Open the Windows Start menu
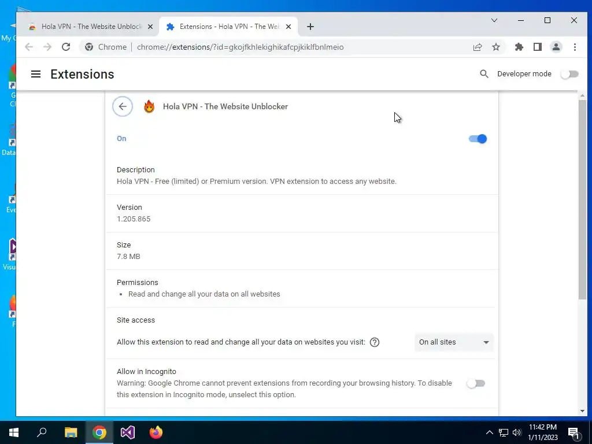Image resolution: width=592 pixels, height=444 pixels. pyautogui.click(x=14, y=432)
